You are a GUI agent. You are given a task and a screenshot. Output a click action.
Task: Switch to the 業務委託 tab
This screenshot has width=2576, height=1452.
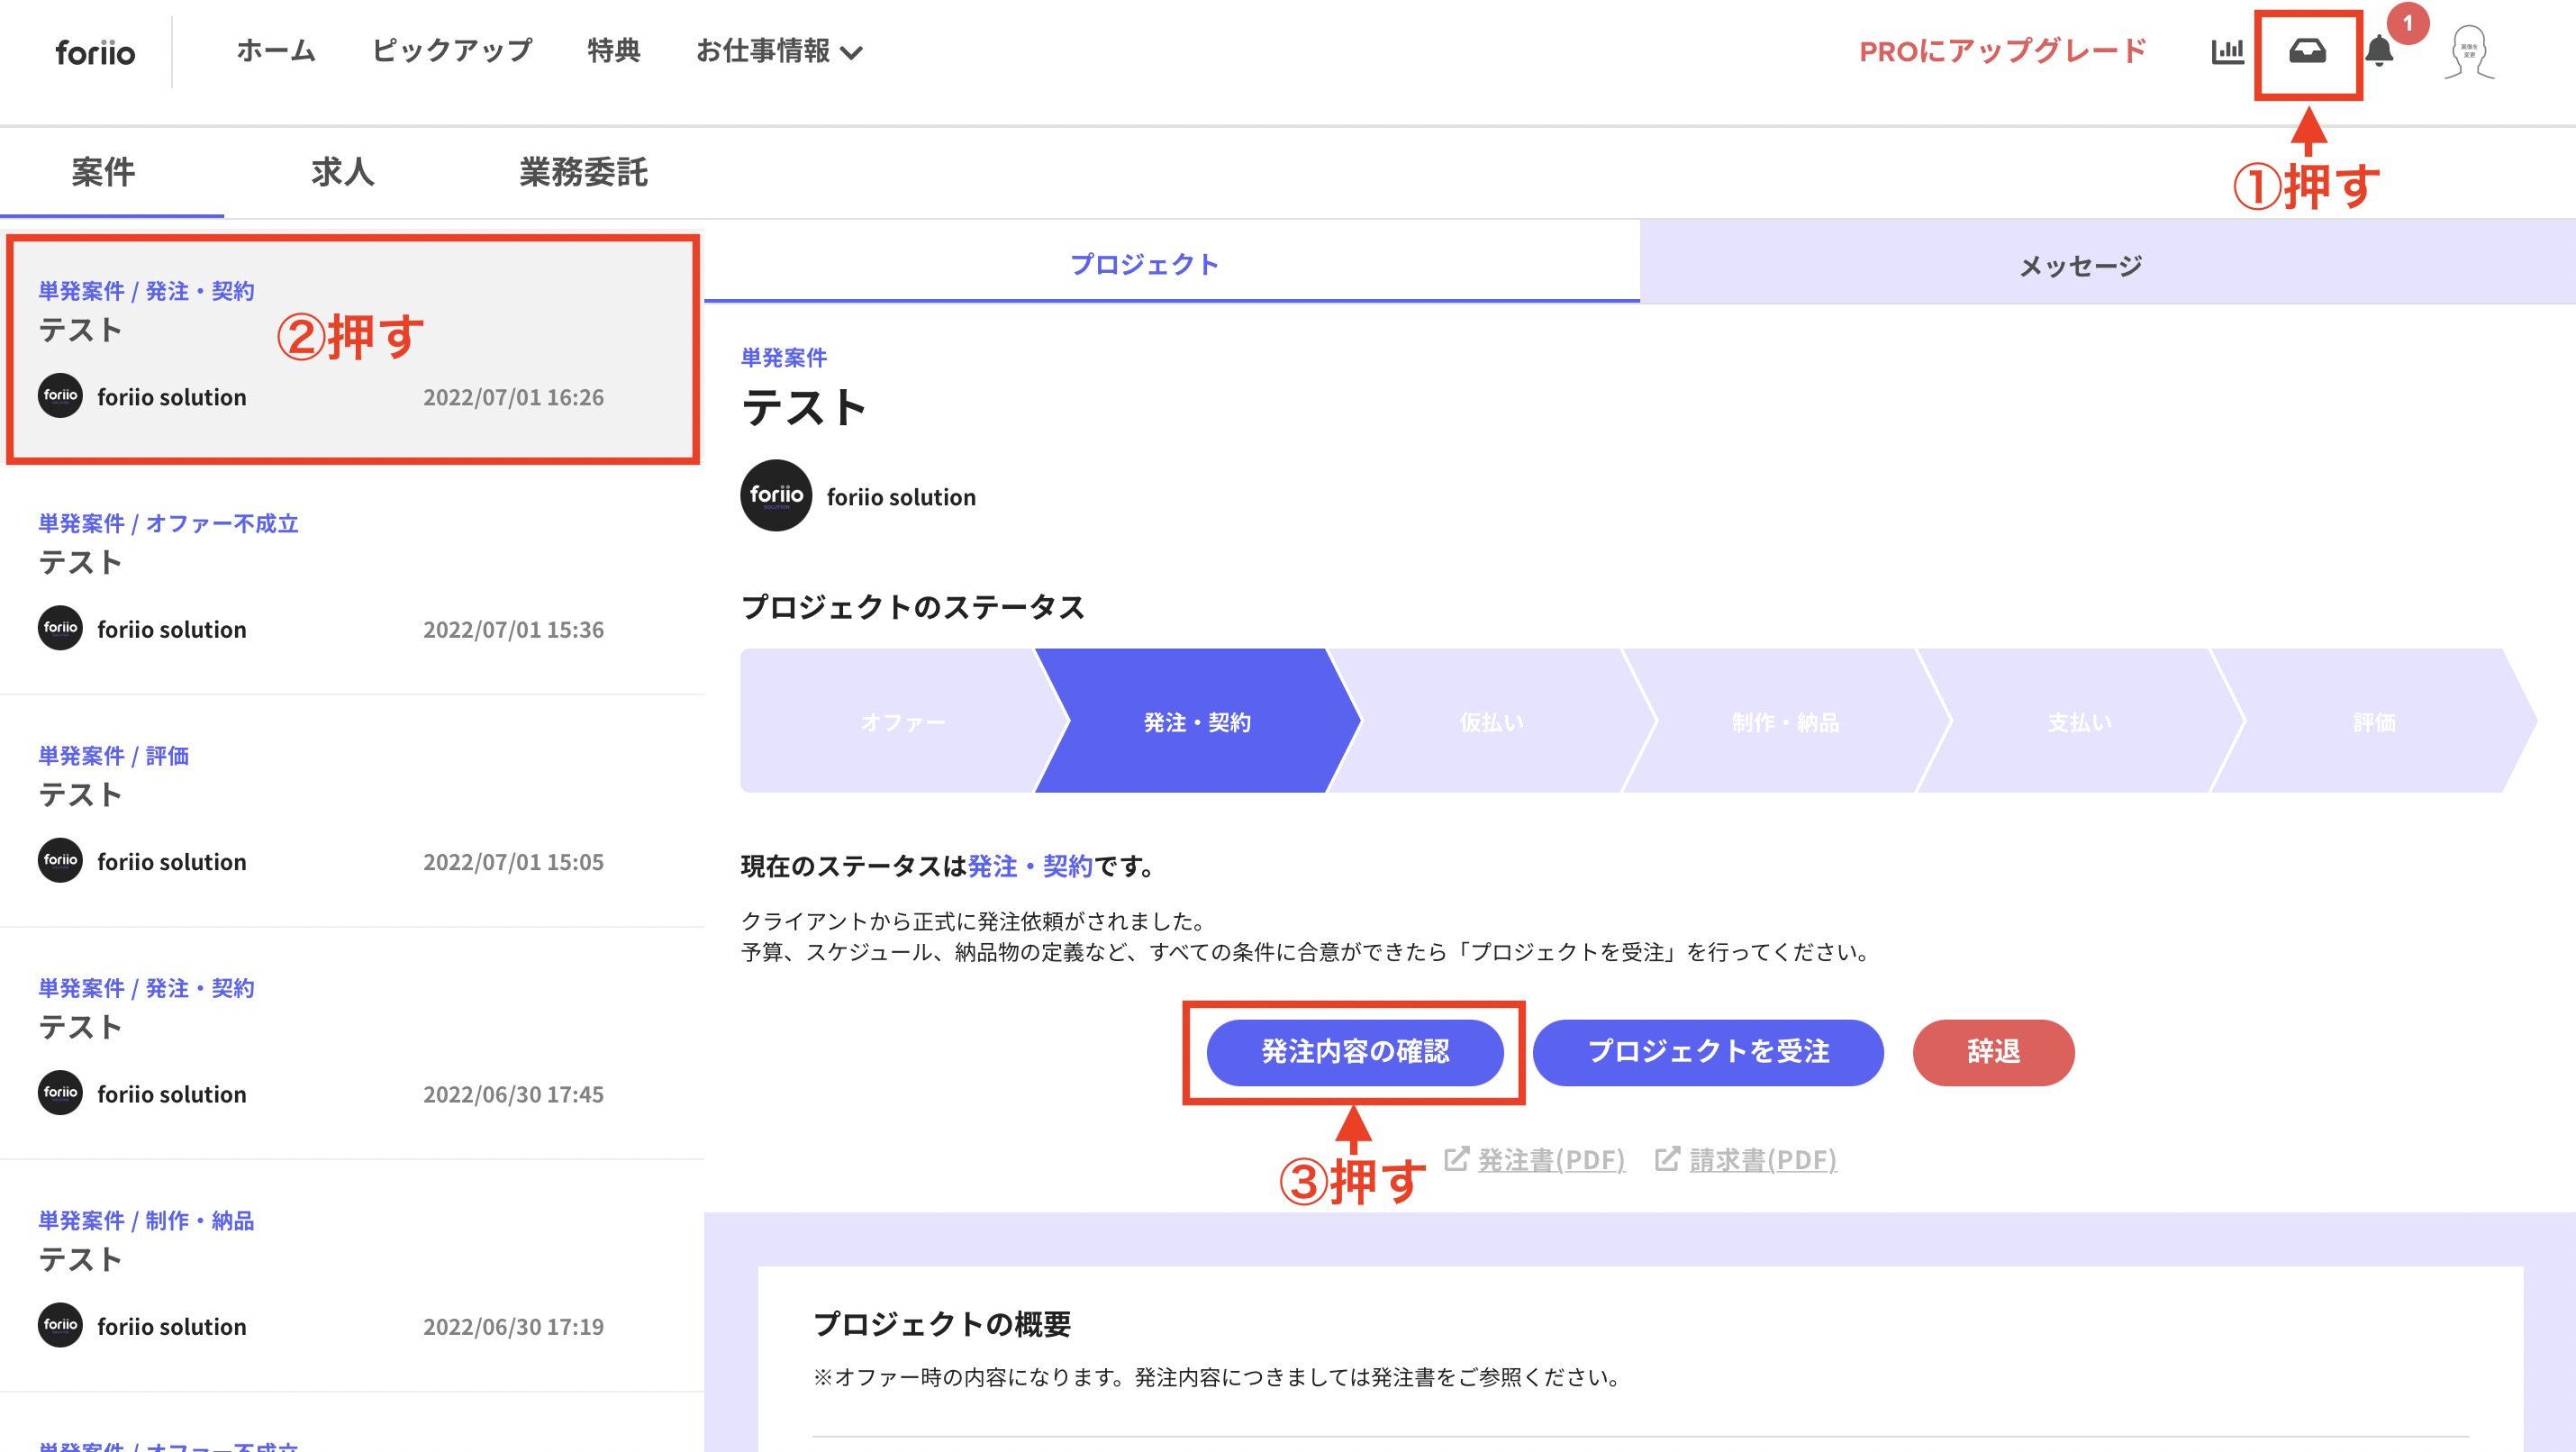(x=583, y=172)
